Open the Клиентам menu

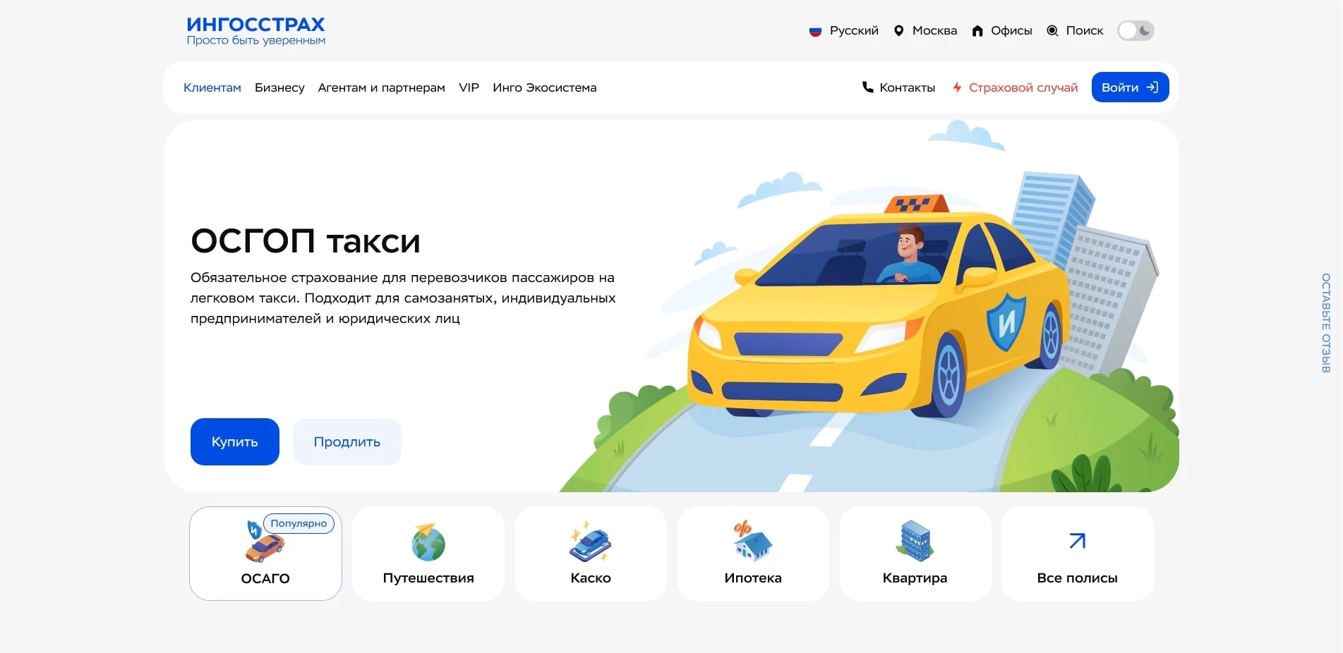(212, 87)
